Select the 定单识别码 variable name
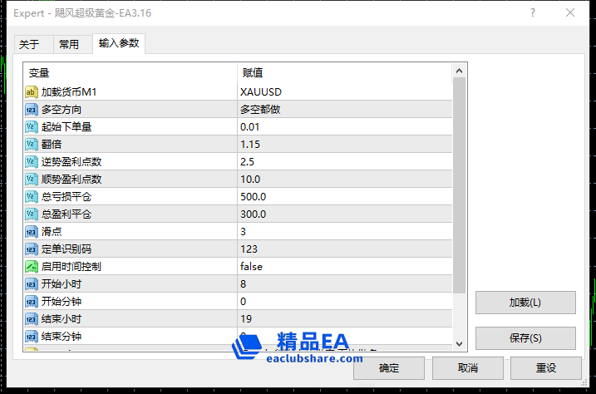 [x=66, y=249]
